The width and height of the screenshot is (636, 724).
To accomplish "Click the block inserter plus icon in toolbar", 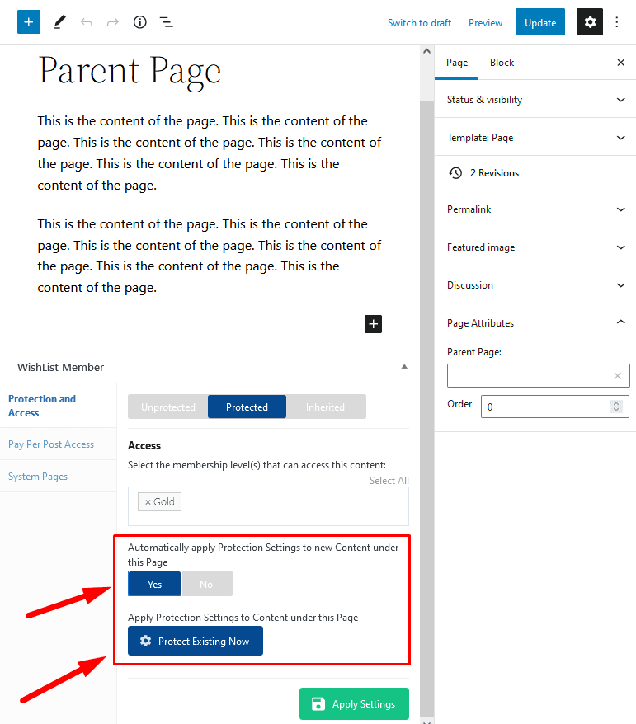I will tap(29, 22).
